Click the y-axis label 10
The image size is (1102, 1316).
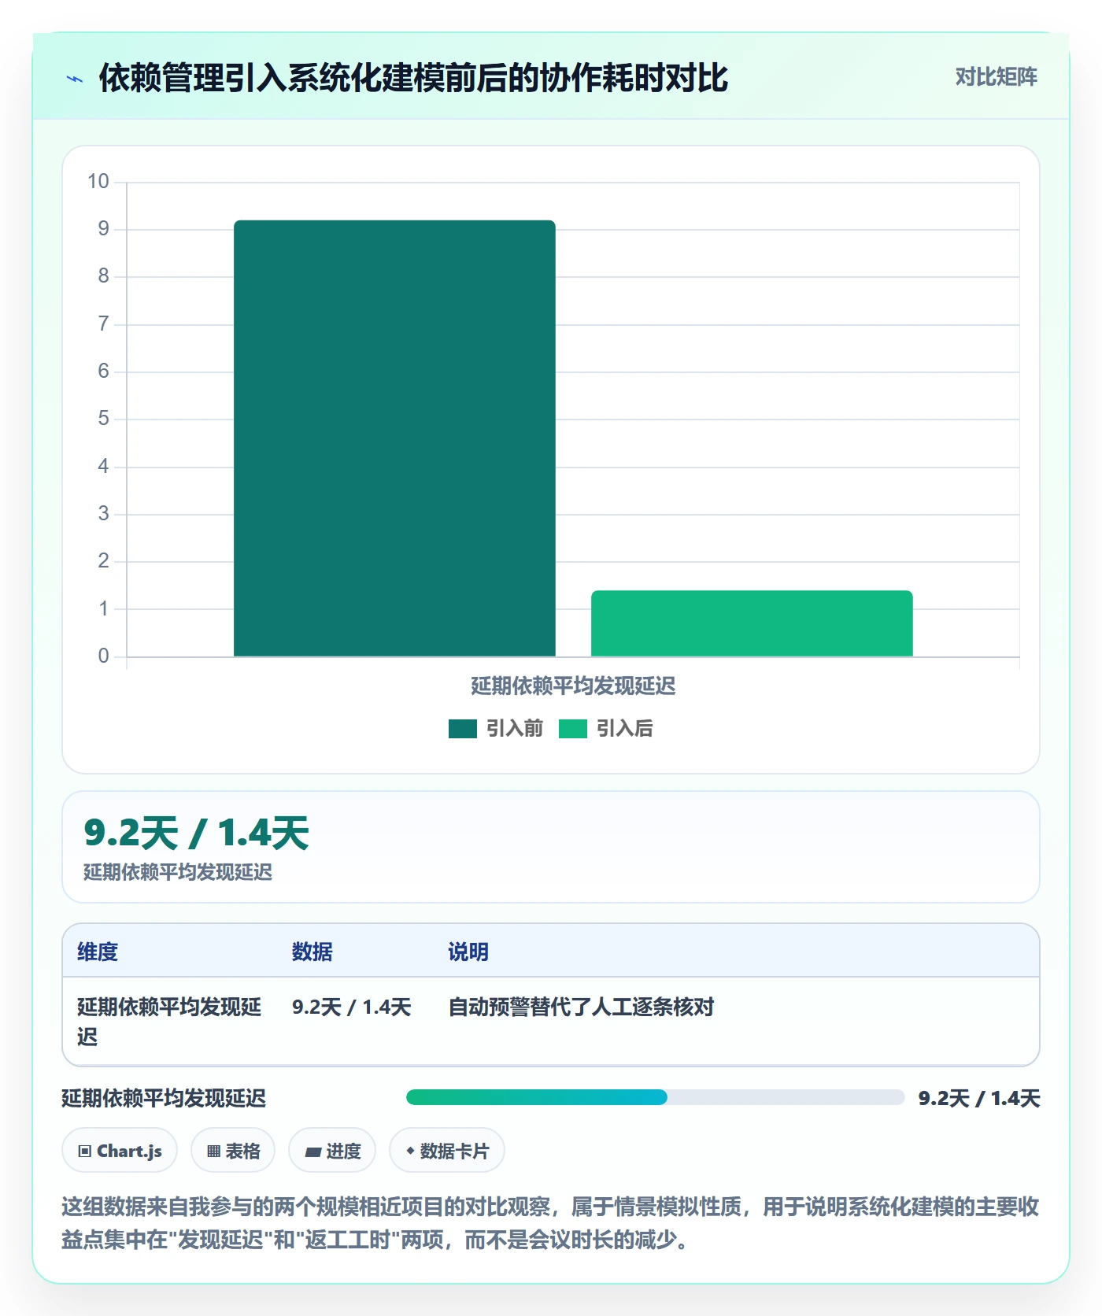coord(98,182)
